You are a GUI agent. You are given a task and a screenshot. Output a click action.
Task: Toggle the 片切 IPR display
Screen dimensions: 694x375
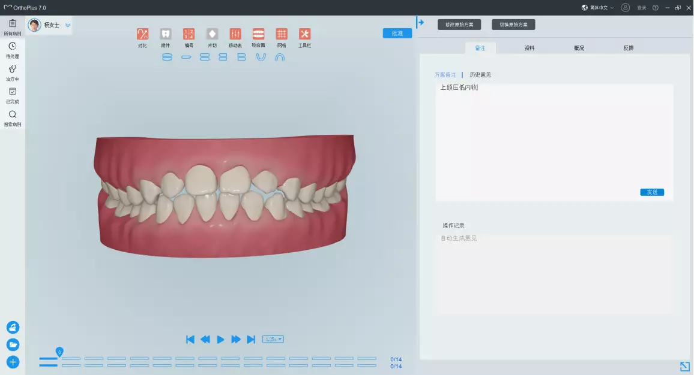tap(212, 35)
